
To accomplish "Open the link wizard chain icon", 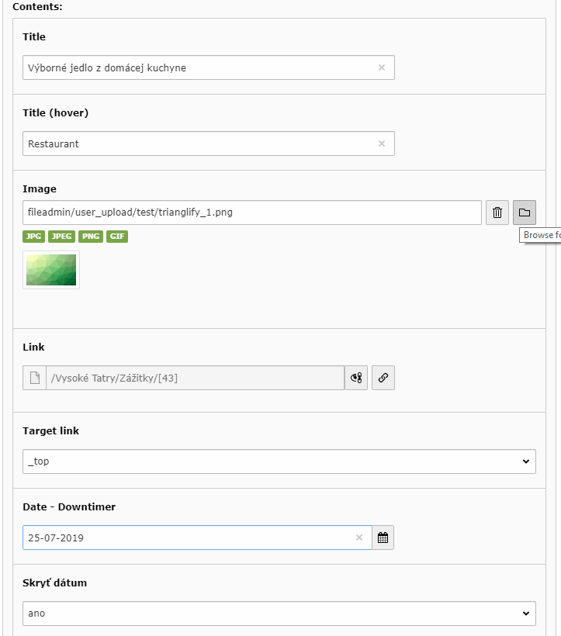I will (x=383, y=378).
